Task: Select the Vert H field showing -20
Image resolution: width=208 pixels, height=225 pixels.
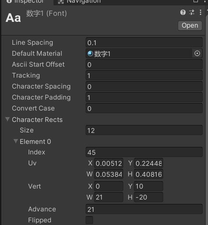Action: [148, 197]
